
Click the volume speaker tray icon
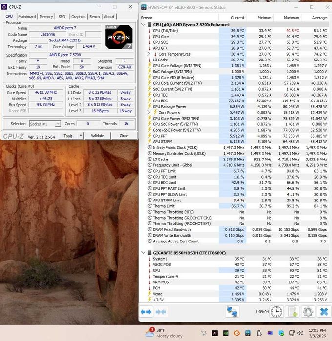click(x=300, y=333)
